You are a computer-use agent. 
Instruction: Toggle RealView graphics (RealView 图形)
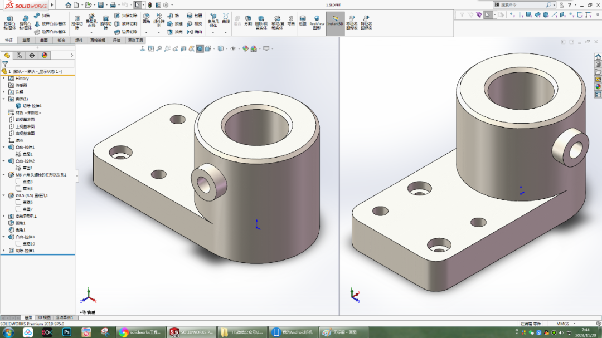coord(317,23)
